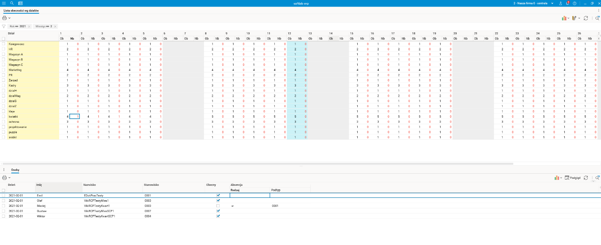Tick the row checkbox for Olaf
Image resolution: width=601 pixels, height=245 pixels.
pyautogui.click(x=4, y=201)
